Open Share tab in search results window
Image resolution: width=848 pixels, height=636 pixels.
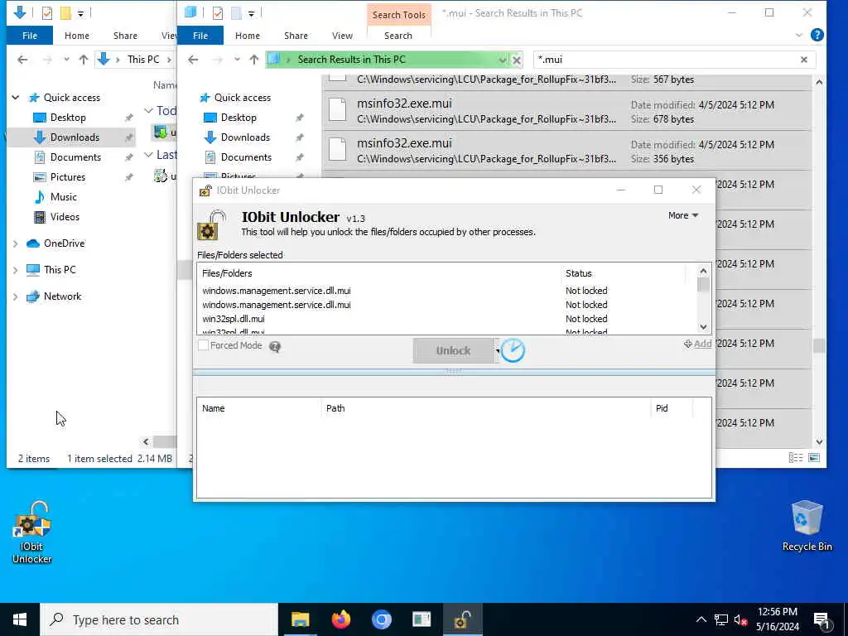(x=296, y=35)
